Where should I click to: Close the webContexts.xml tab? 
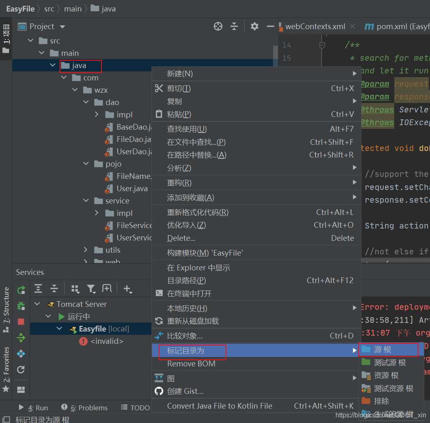pyautogui.click(x=352, y=26)
